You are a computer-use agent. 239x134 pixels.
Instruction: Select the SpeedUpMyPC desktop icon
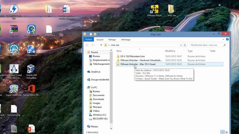pyautogui.click(x=31, y=31)
